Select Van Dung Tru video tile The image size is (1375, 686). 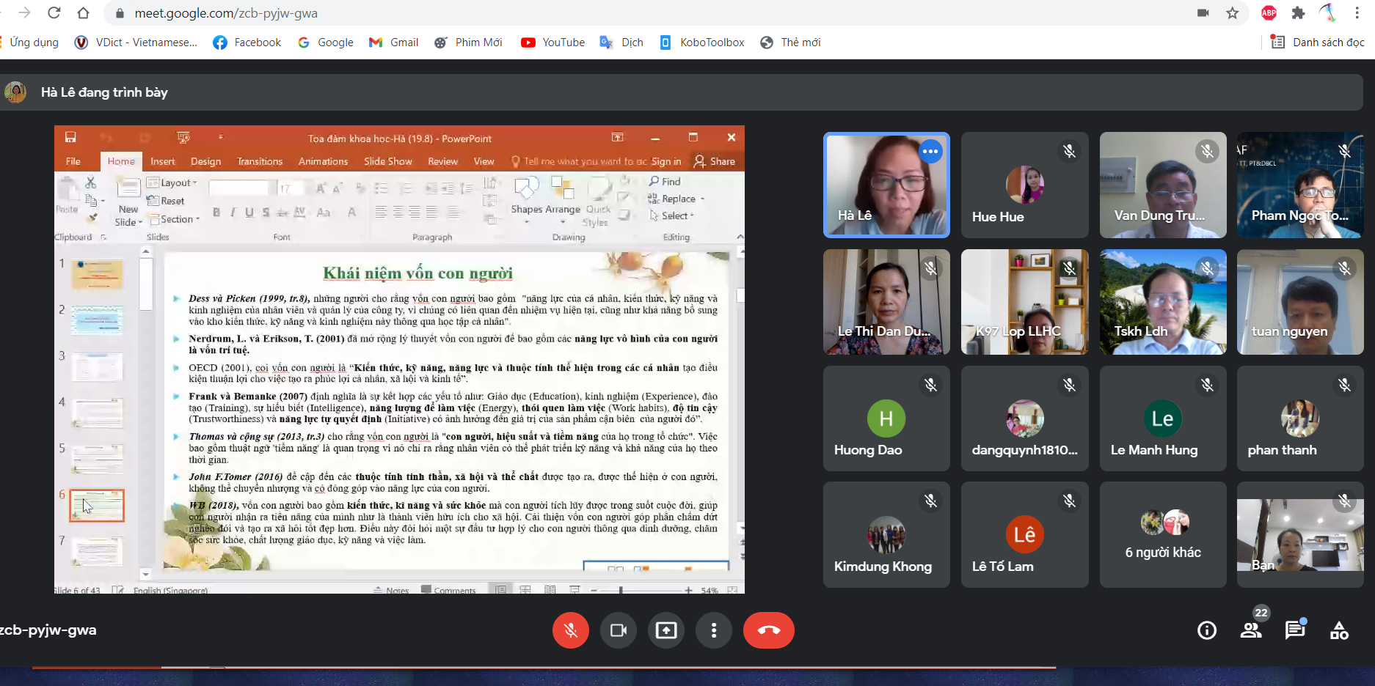tap(1163, 185)
